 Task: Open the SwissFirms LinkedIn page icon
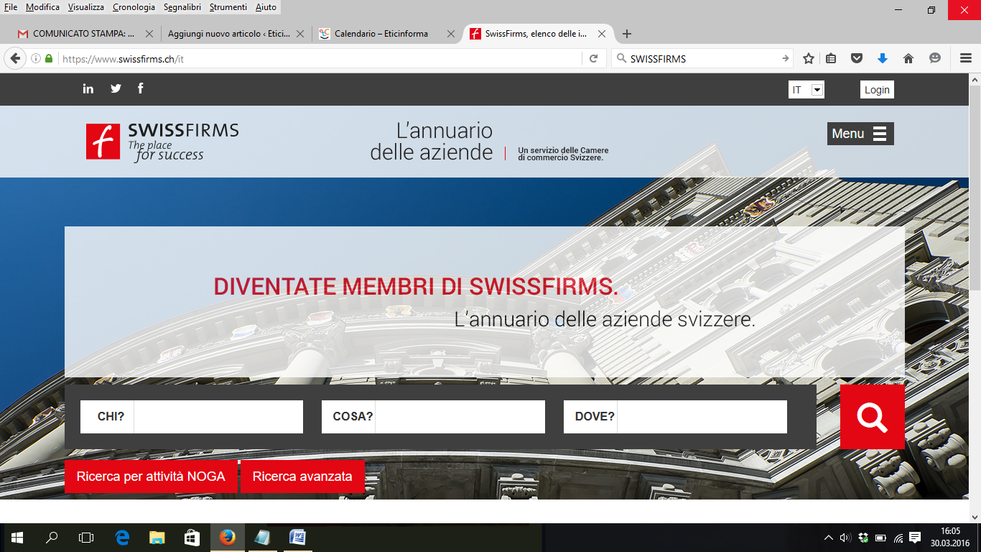[x=88, y=88]
